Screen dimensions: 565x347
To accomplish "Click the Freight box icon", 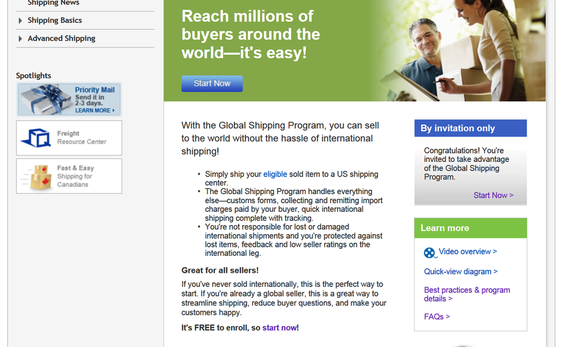I will point(35,138).
